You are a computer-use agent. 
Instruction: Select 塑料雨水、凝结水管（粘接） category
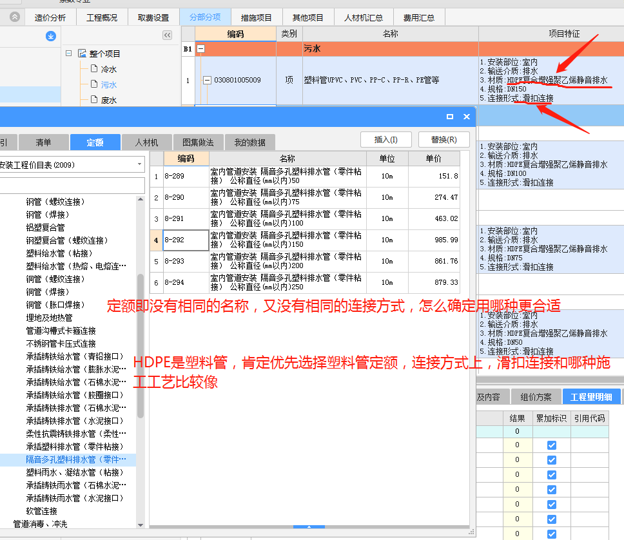pyautogui.click(x=75, y=472)
